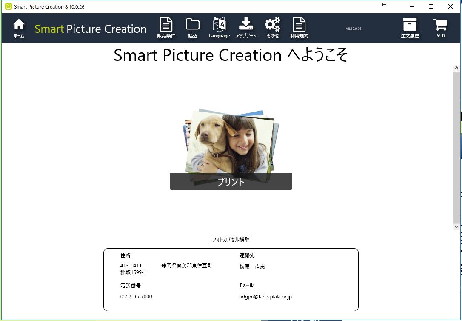Close the Smart Picture Creation window
462x321 pixels.
[x=451, y=6]
